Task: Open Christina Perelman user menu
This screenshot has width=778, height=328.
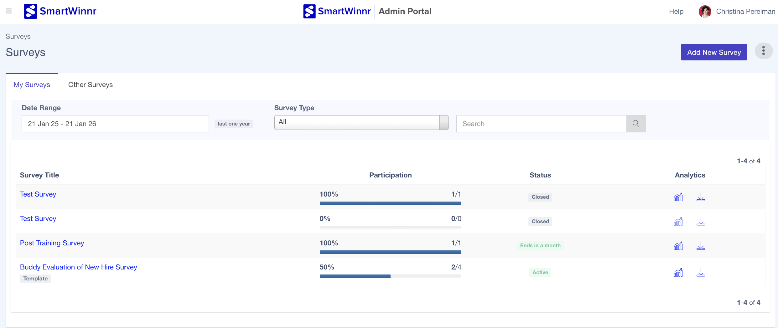Action: (x=745, y=12)
